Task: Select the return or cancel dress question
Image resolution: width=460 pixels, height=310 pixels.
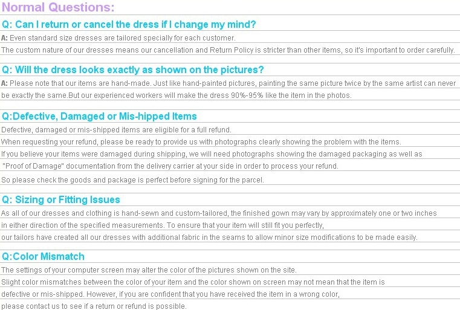Action: 129,24
